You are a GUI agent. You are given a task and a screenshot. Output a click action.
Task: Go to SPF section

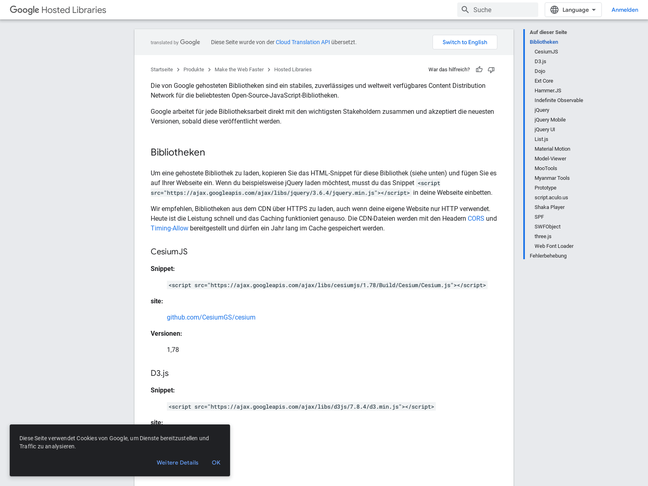click(539, 217)
